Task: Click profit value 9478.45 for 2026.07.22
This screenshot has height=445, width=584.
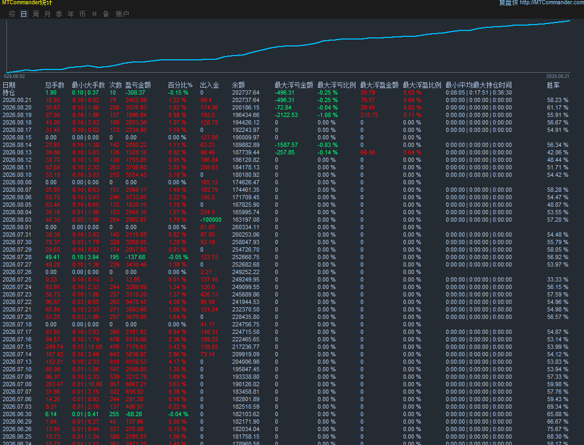Action: coord(136,302)
